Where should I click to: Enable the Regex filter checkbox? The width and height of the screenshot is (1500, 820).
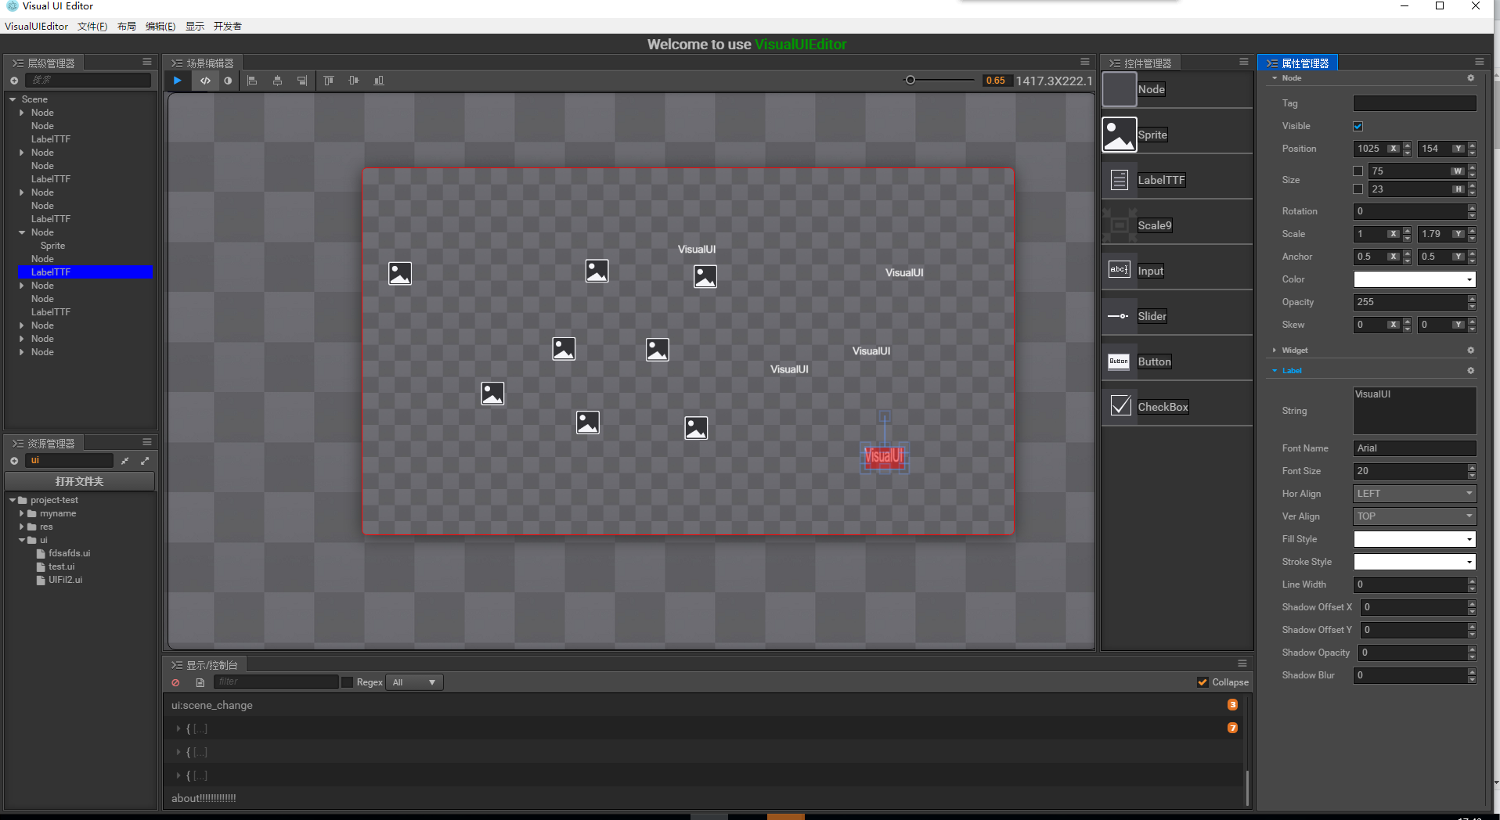pos(348,682)
